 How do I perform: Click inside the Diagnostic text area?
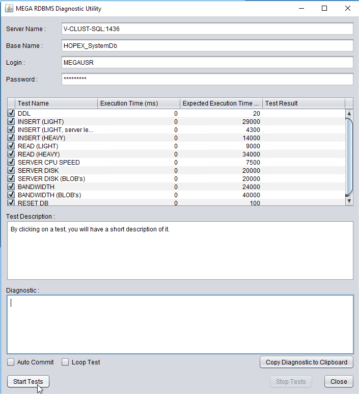click(x=180, y=324)
